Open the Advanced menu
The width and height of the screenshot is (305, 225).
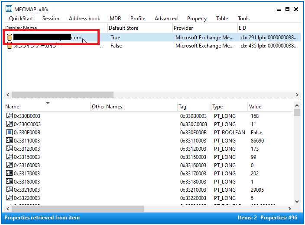pyautogui.click(x=166, y=19)
